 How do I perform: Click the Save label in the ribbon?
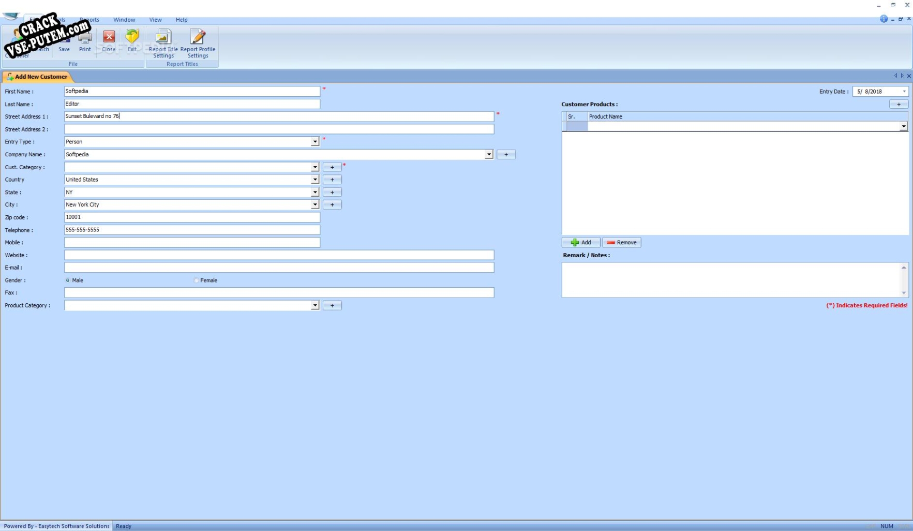pos(64,49)
